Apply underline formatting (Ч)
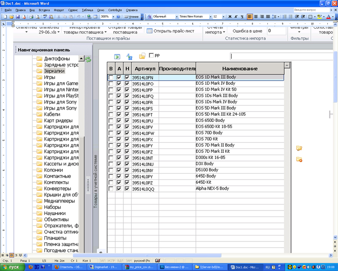The height and width of the screenshot is (271, 338). point(242,17)
